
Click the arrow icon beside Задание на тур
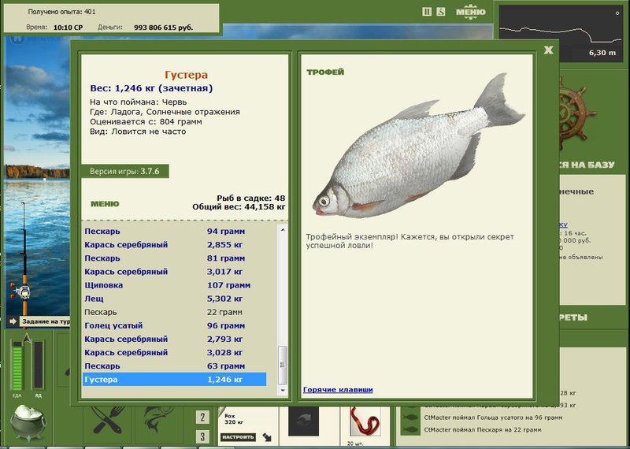point(13,321)
